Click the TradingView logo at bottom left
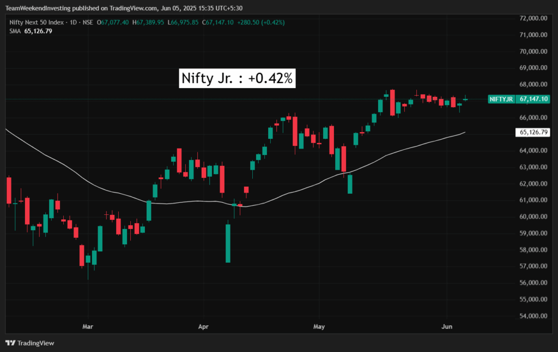 30,343
